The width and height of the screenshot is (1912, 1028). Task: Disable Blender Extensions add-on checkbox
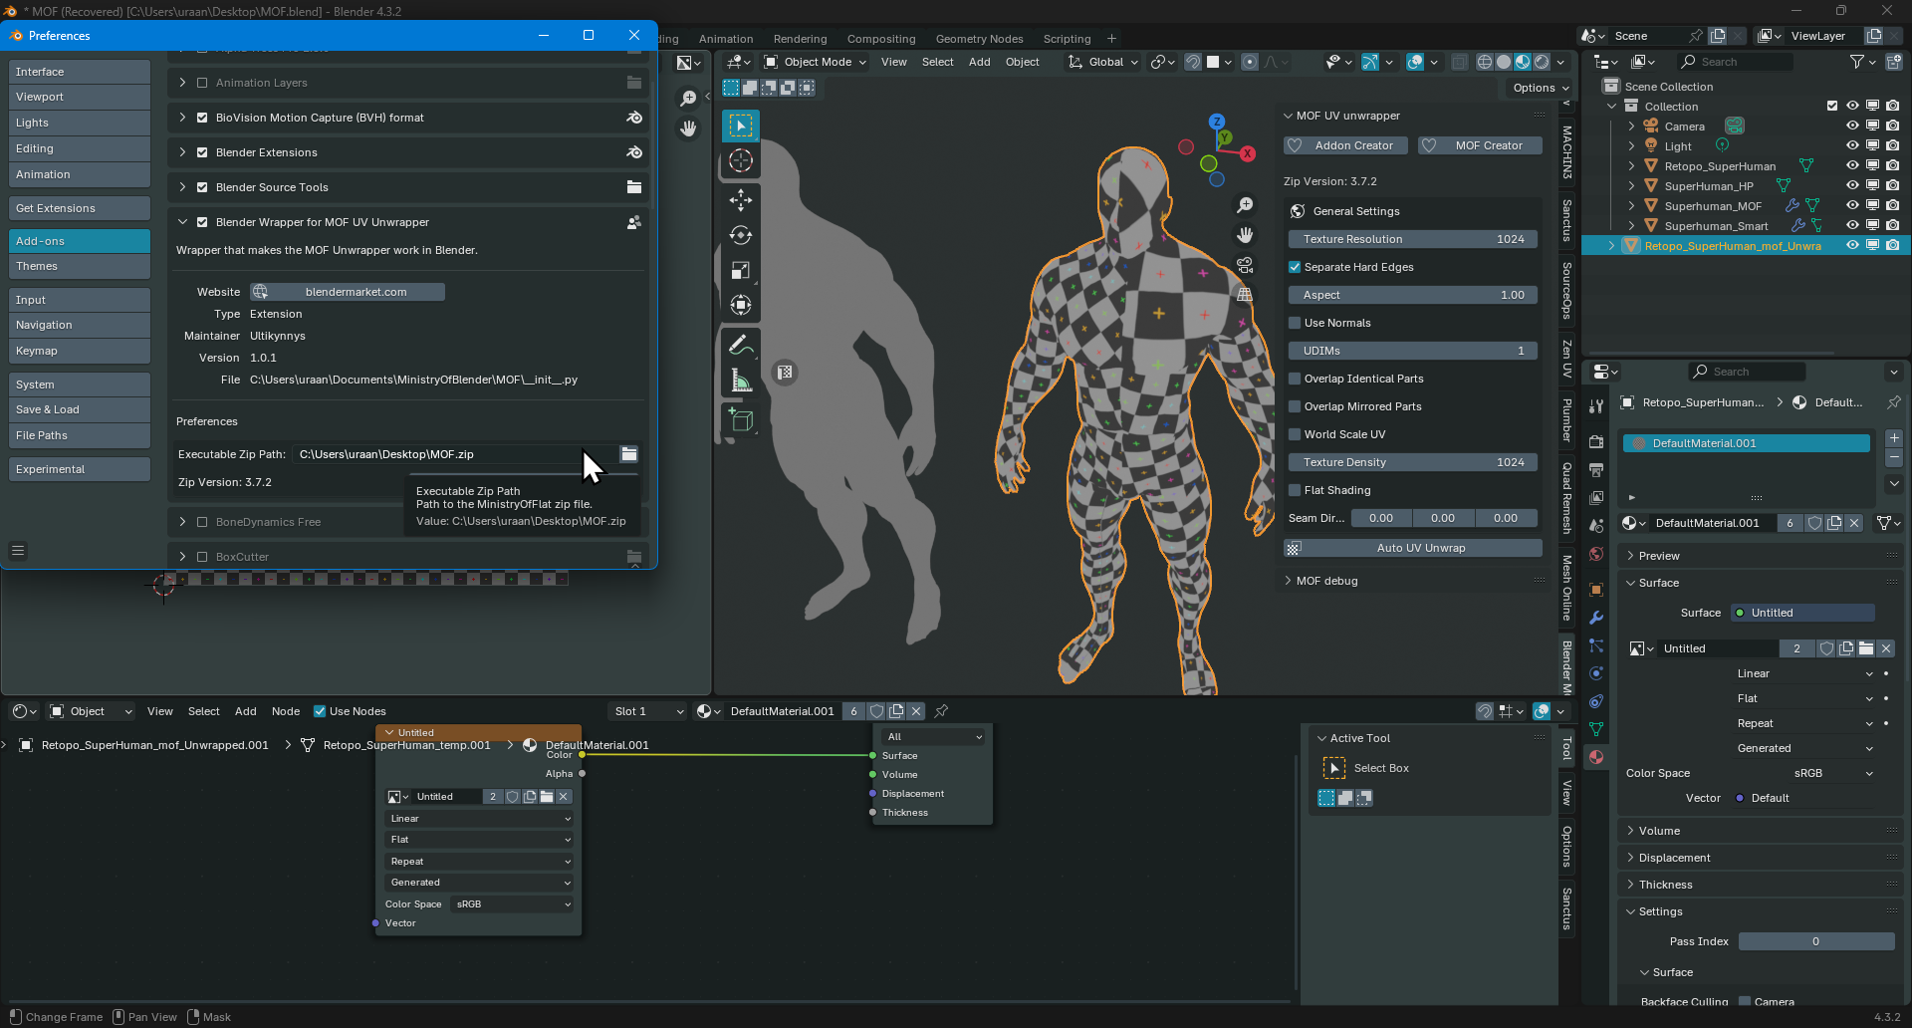pyautogui.click(x=202, y=152)
